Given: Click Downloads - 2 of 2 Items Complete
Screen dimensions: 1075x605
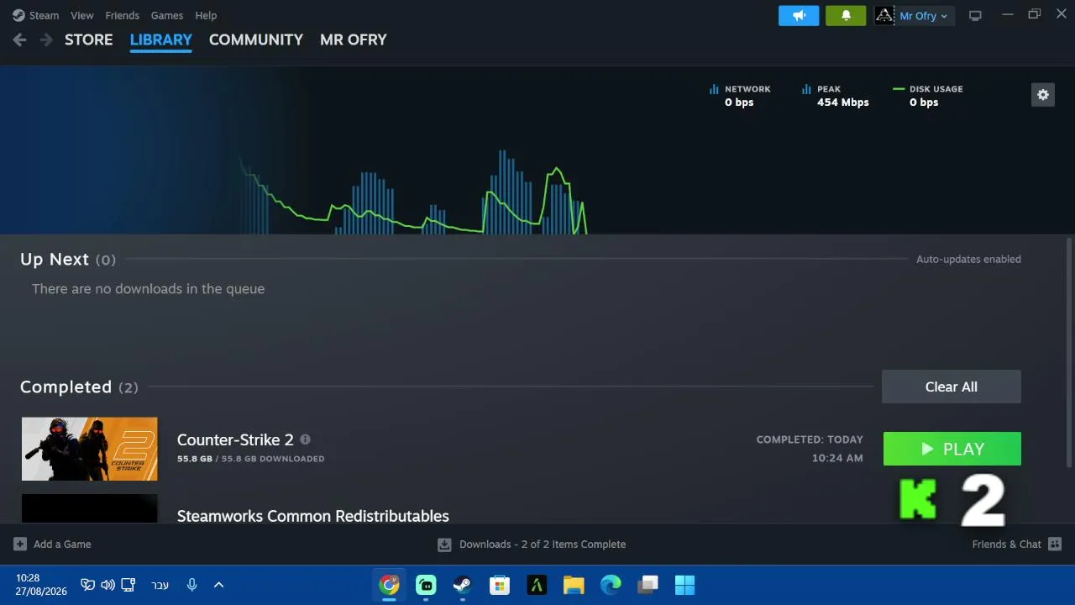Looking at the screenshot, I should (x=543, y=544).
